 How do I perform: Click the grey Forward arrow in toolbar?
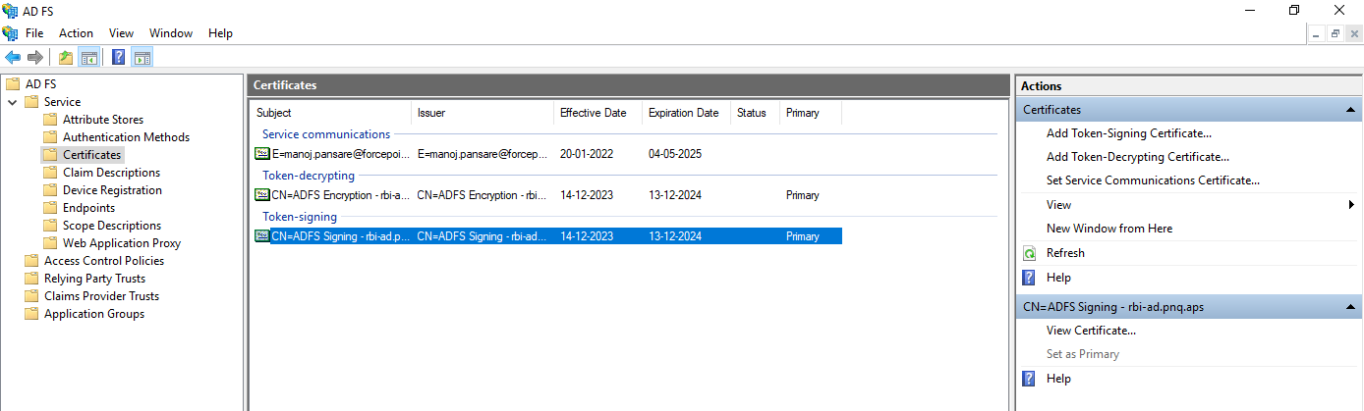35,57
